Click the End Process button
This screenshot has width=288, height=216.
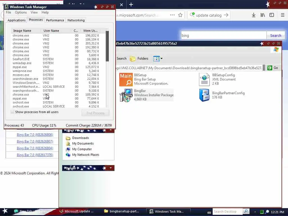(95, 113)
